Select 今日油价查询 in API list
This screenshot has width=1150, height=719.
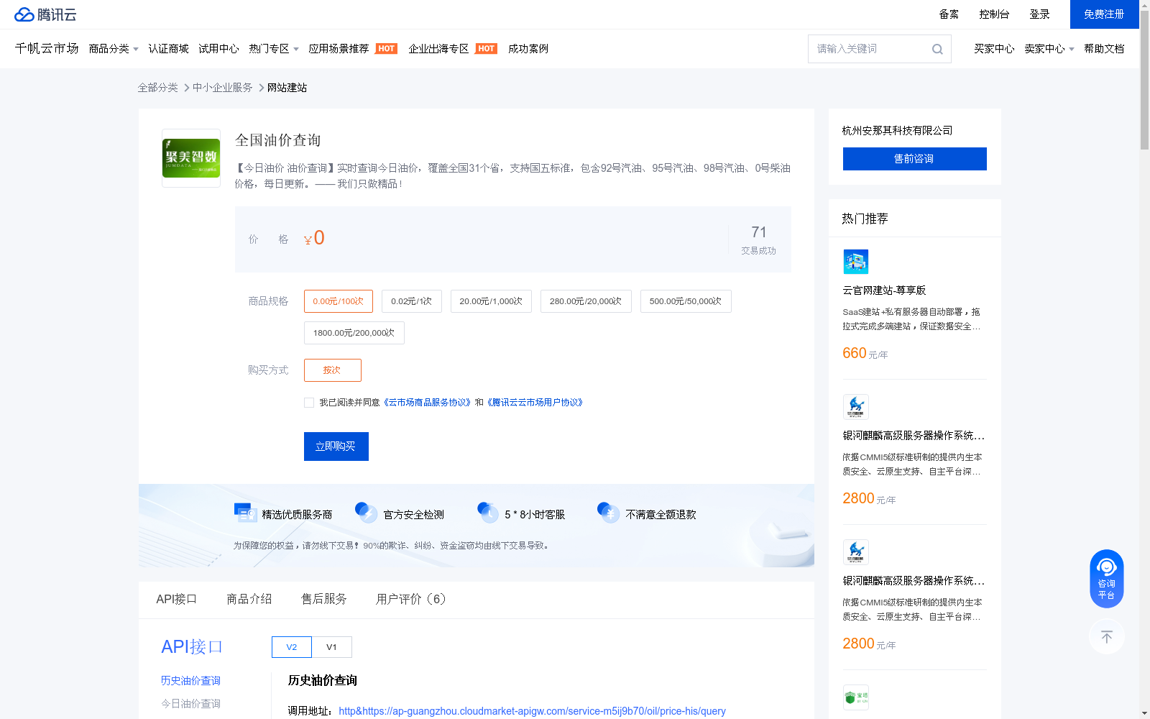pos(190,704)
